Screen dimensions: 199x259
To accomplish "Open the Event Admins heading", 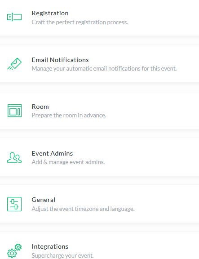I will [52, 153].
